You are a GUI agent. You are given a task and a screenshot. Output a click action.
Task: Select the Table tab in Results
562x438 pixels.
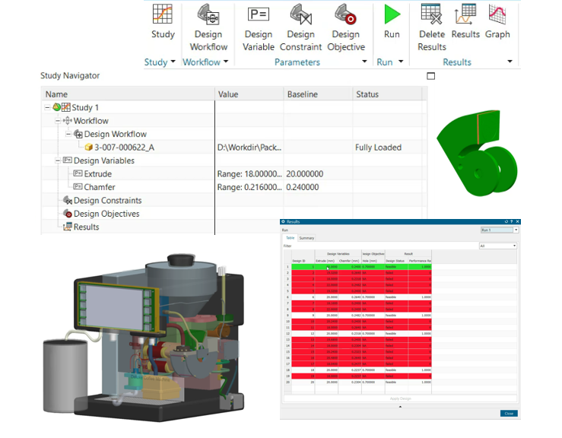(x=289, y=238)
